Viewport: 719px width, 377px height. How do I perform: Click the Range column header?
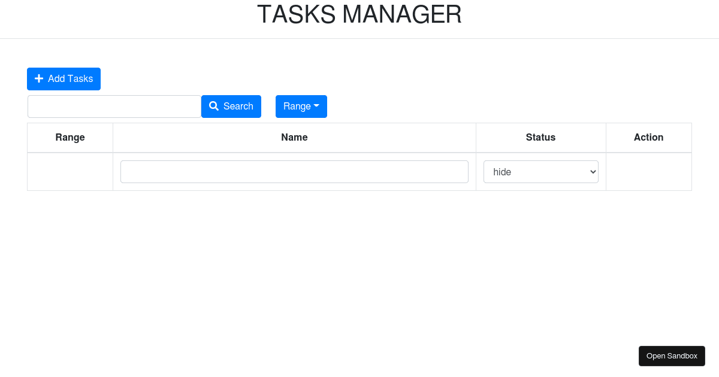point(70,138)
